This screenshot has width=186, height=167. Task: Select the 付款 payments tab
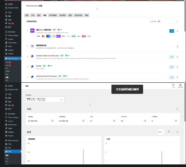tap(45, 15)
